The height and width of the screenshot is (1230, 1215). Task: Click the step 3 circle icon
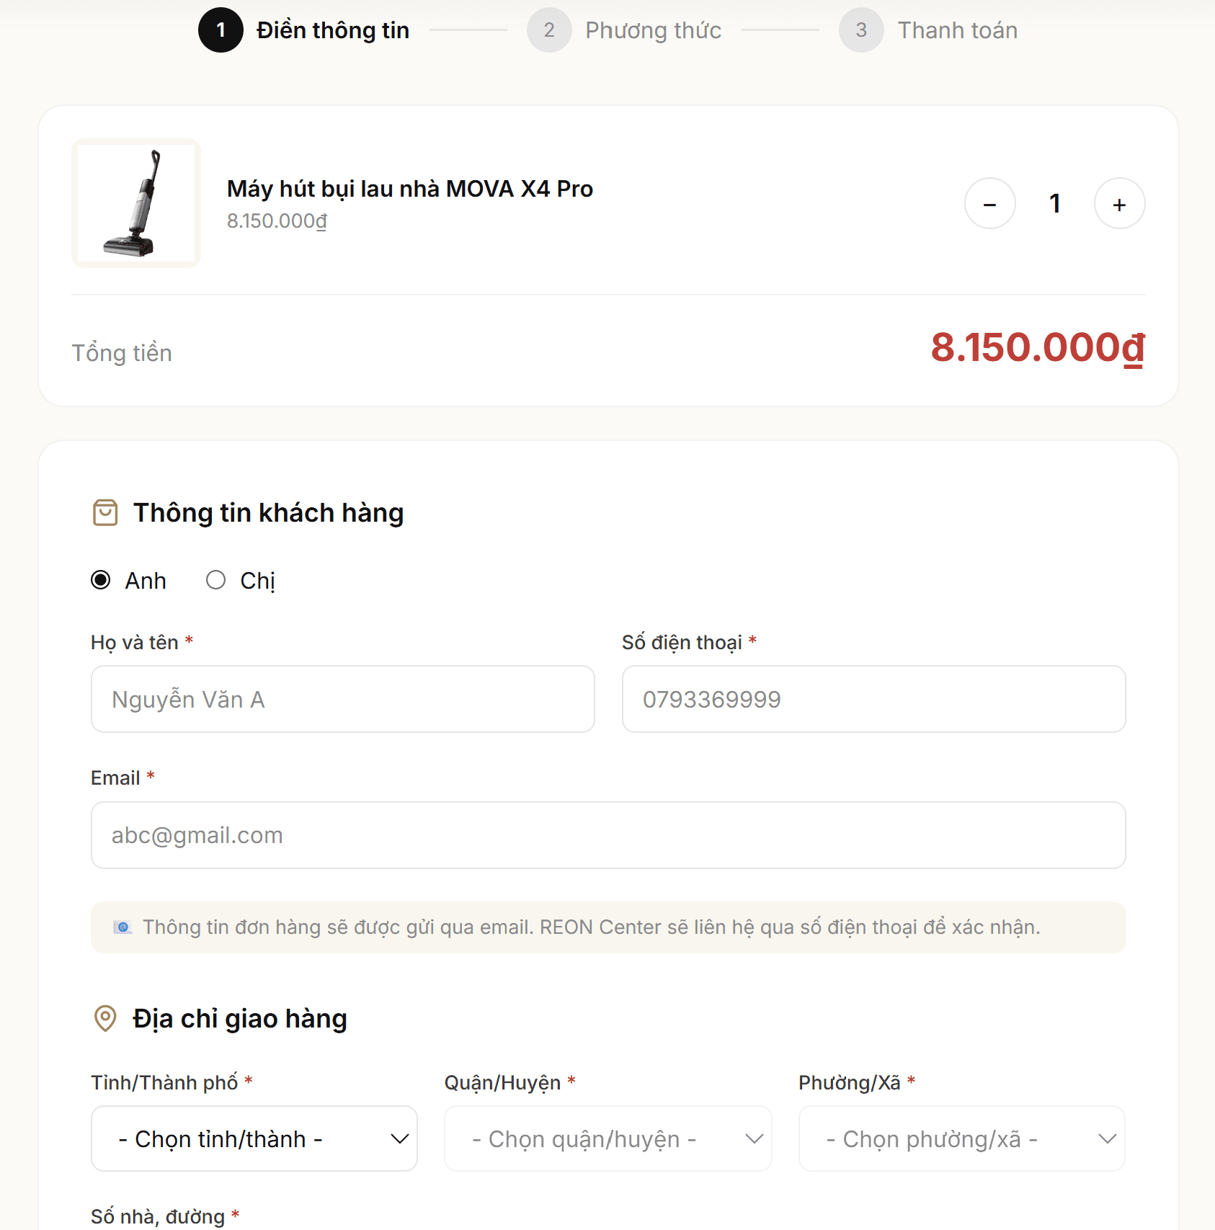pyautogui.click(x=861, y=30)
